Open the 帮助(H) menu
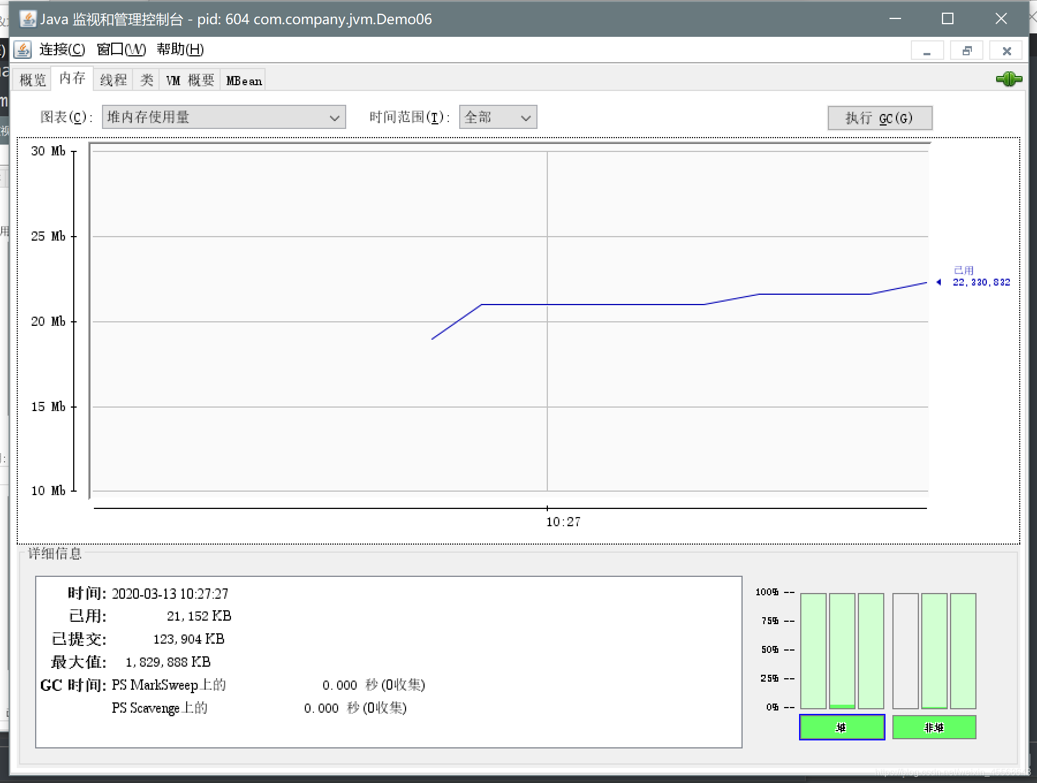This screenshot has width=1037, height=783. point(180,50)
